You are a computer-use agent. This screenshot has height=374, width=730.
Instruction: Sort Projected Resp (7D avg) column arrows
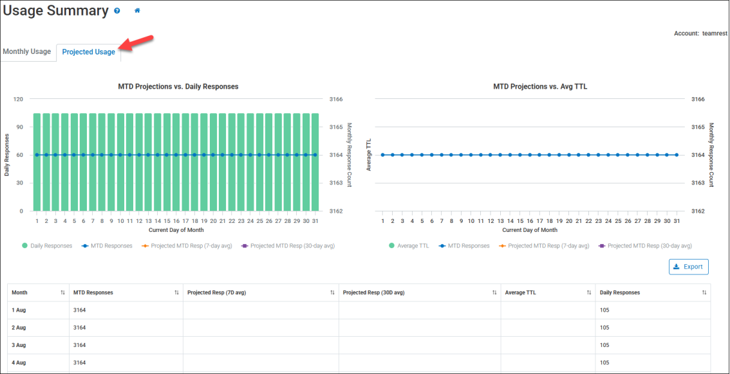[332, 292]
